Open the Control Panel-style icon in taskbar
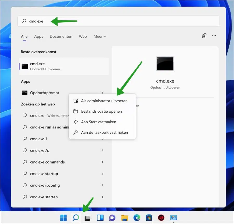This screenshot has height=224, width=234. coord(173,218)
